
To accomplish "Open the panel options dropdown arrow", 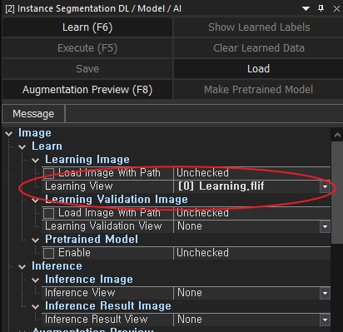I will (306, 9).
